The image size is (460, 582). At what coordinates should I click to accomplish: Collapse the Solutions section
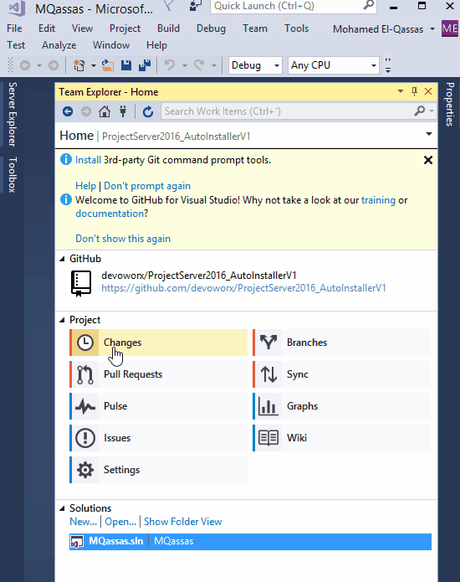(62, 508)
